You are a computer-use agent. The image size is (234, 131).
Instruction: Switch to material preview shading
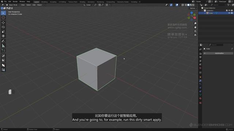click(x=191, y=5)
